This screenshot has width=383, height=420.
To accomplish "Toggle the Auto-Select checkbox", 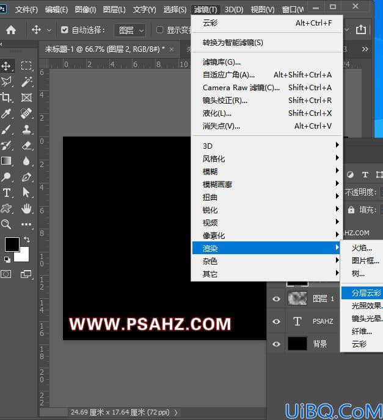I will (x=64, y=30).
